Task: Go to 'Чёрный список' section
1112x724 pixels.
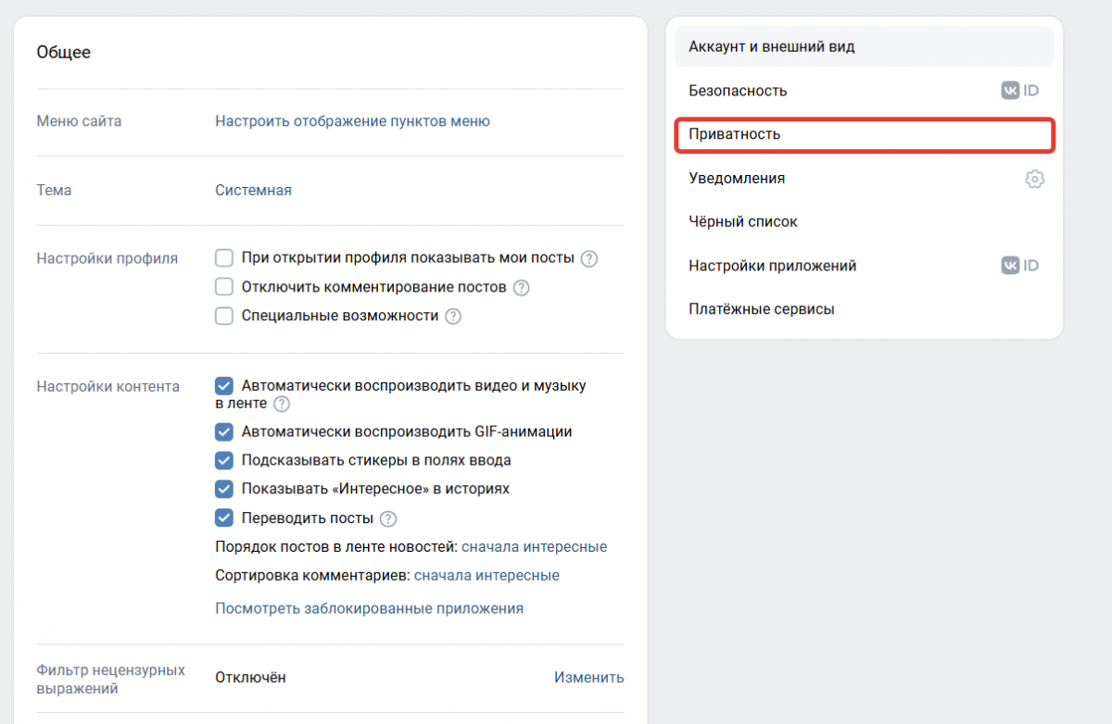Action: coord(865,222)
